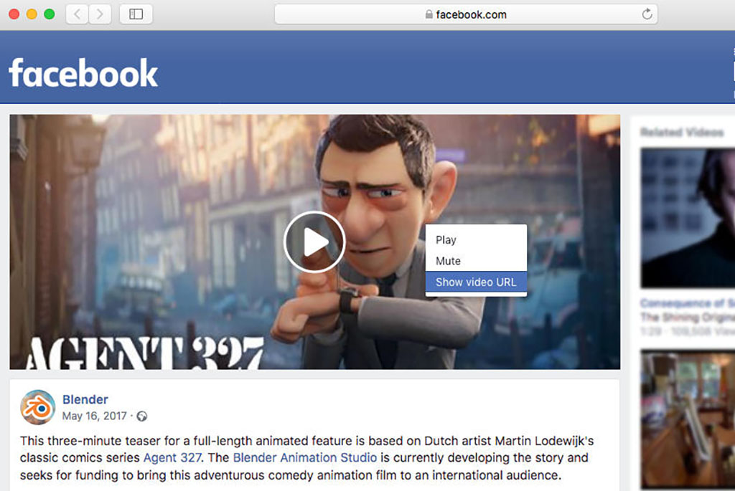
Task: Click the public globe privacy icon
Action: pos(142,416)
